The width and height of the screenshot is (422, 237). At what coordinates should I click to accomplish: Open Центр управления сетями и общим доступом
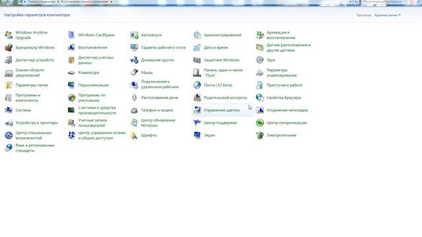click(x=102, y=136)
